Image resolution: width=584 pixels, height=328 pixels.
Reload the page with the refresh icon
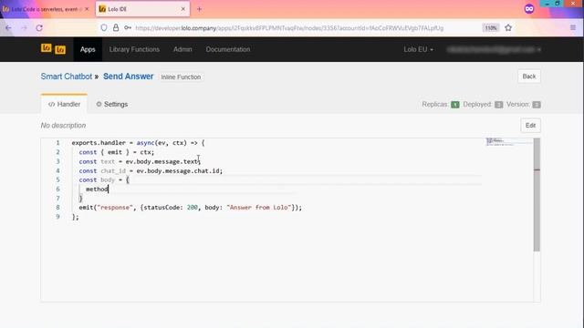39,28
